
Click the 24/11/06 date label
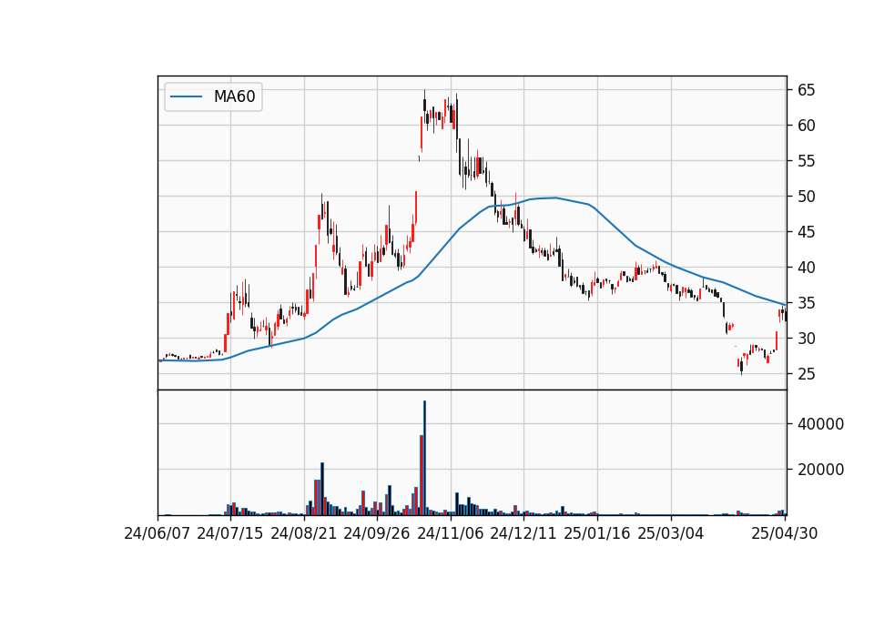(x=451, y=533)
